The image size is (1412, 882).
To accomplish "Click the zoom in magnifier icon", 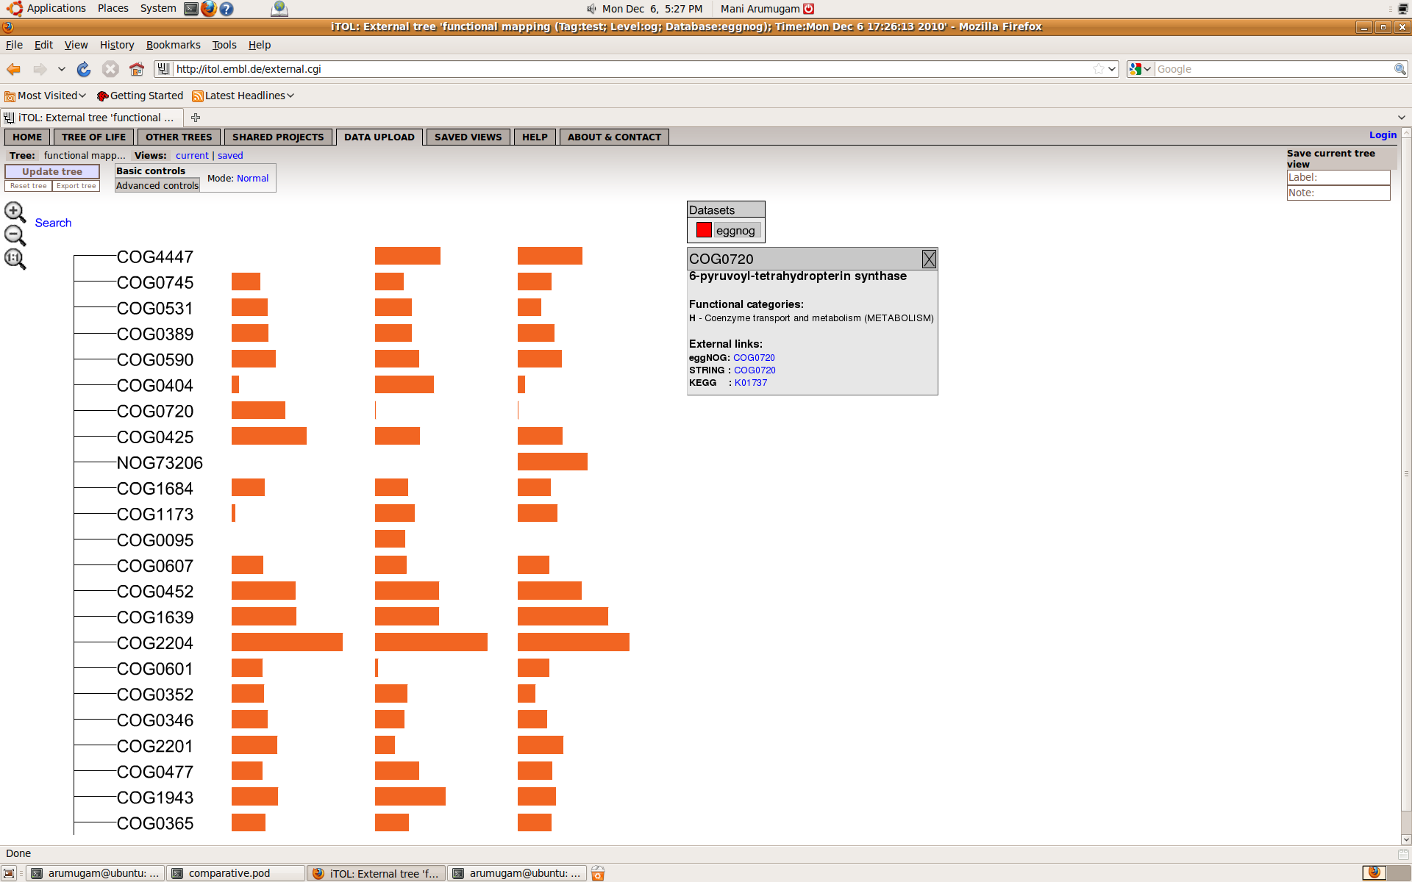I will 14,212.
